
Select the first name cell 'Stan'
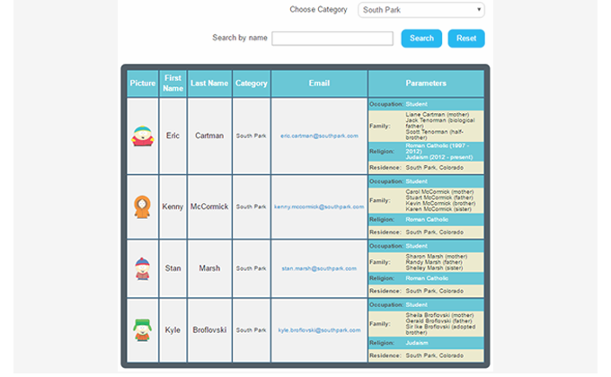point(173,268)
